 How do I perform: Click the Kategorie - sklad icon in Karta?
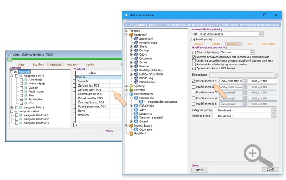[16, 111]
